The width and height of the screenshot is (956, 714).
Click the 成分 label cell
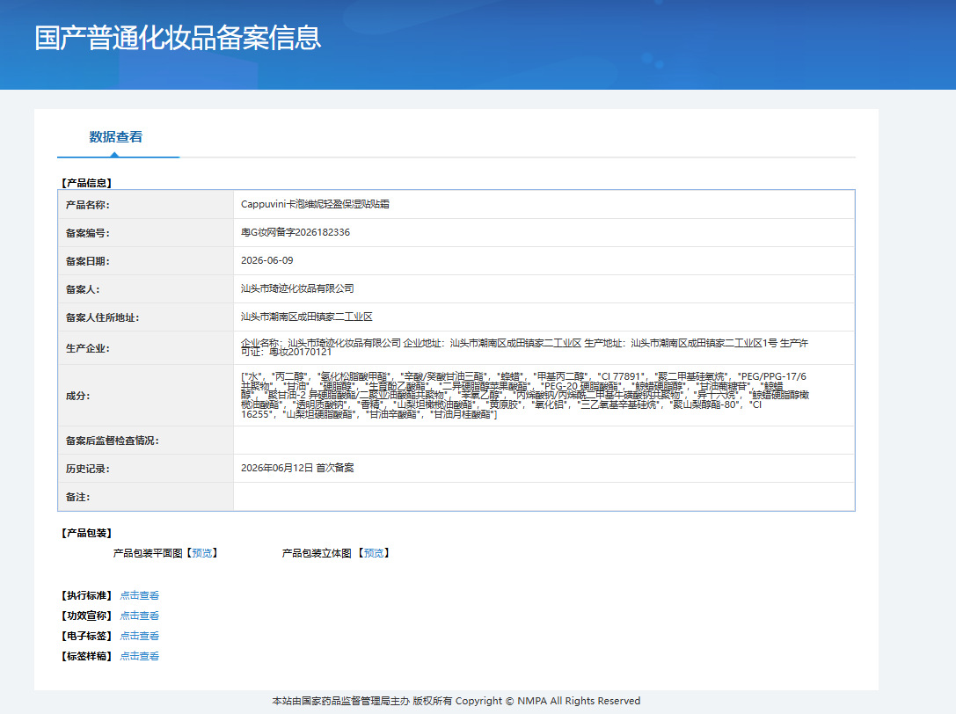click(x=146, y=396)
